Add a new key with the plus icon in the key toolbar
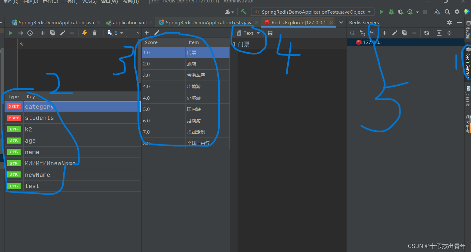Viewport: 471px width, 252px height. click(x=43, y=33)
